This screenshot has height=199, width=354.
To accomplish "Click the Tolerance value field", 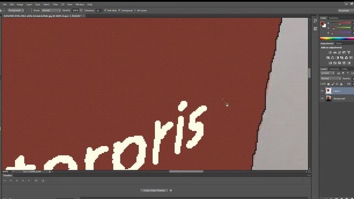I will click(98, 11).
